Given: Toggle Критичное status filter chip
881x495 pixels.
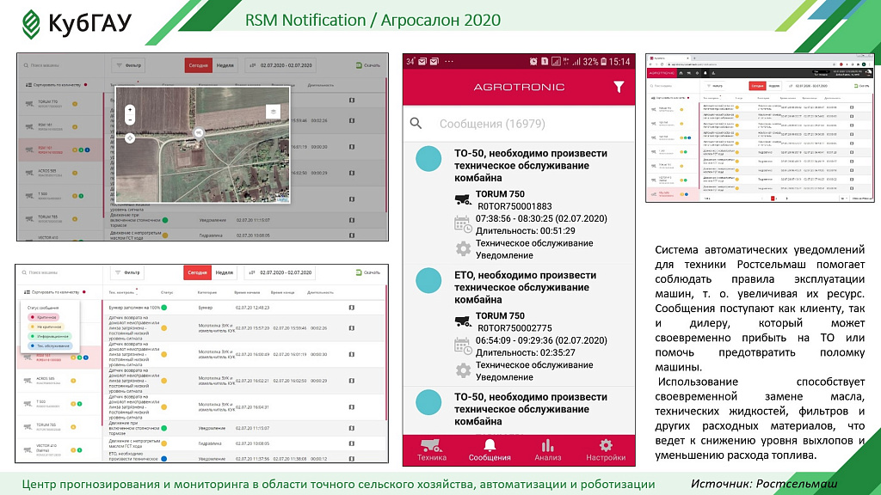Looking at the screenshot, I should (x=43, y=317).
